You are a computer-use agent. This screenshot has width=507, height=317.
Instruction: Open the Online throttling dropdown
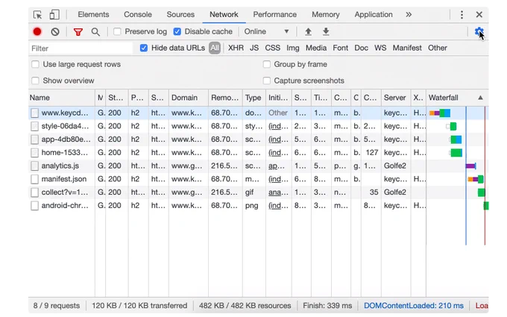point(266,31)
